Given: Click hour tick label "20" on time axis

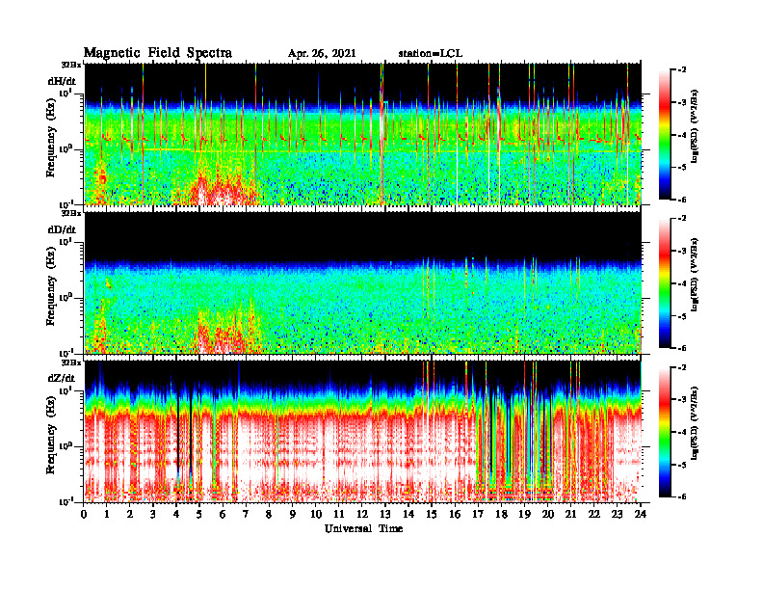Looking at the screenshot, I should point(548,515).
